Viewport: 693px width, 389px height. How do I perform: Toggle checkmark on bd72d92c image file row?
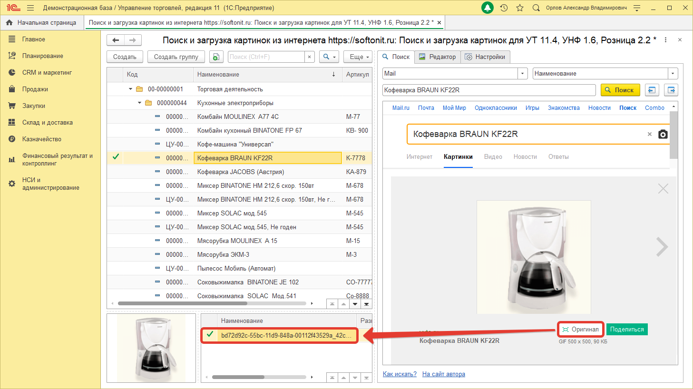click(210, 334)
